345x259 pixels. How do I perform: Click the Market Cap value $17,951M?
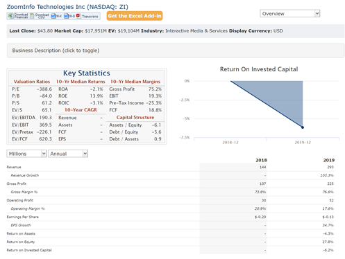click(96, 31)
